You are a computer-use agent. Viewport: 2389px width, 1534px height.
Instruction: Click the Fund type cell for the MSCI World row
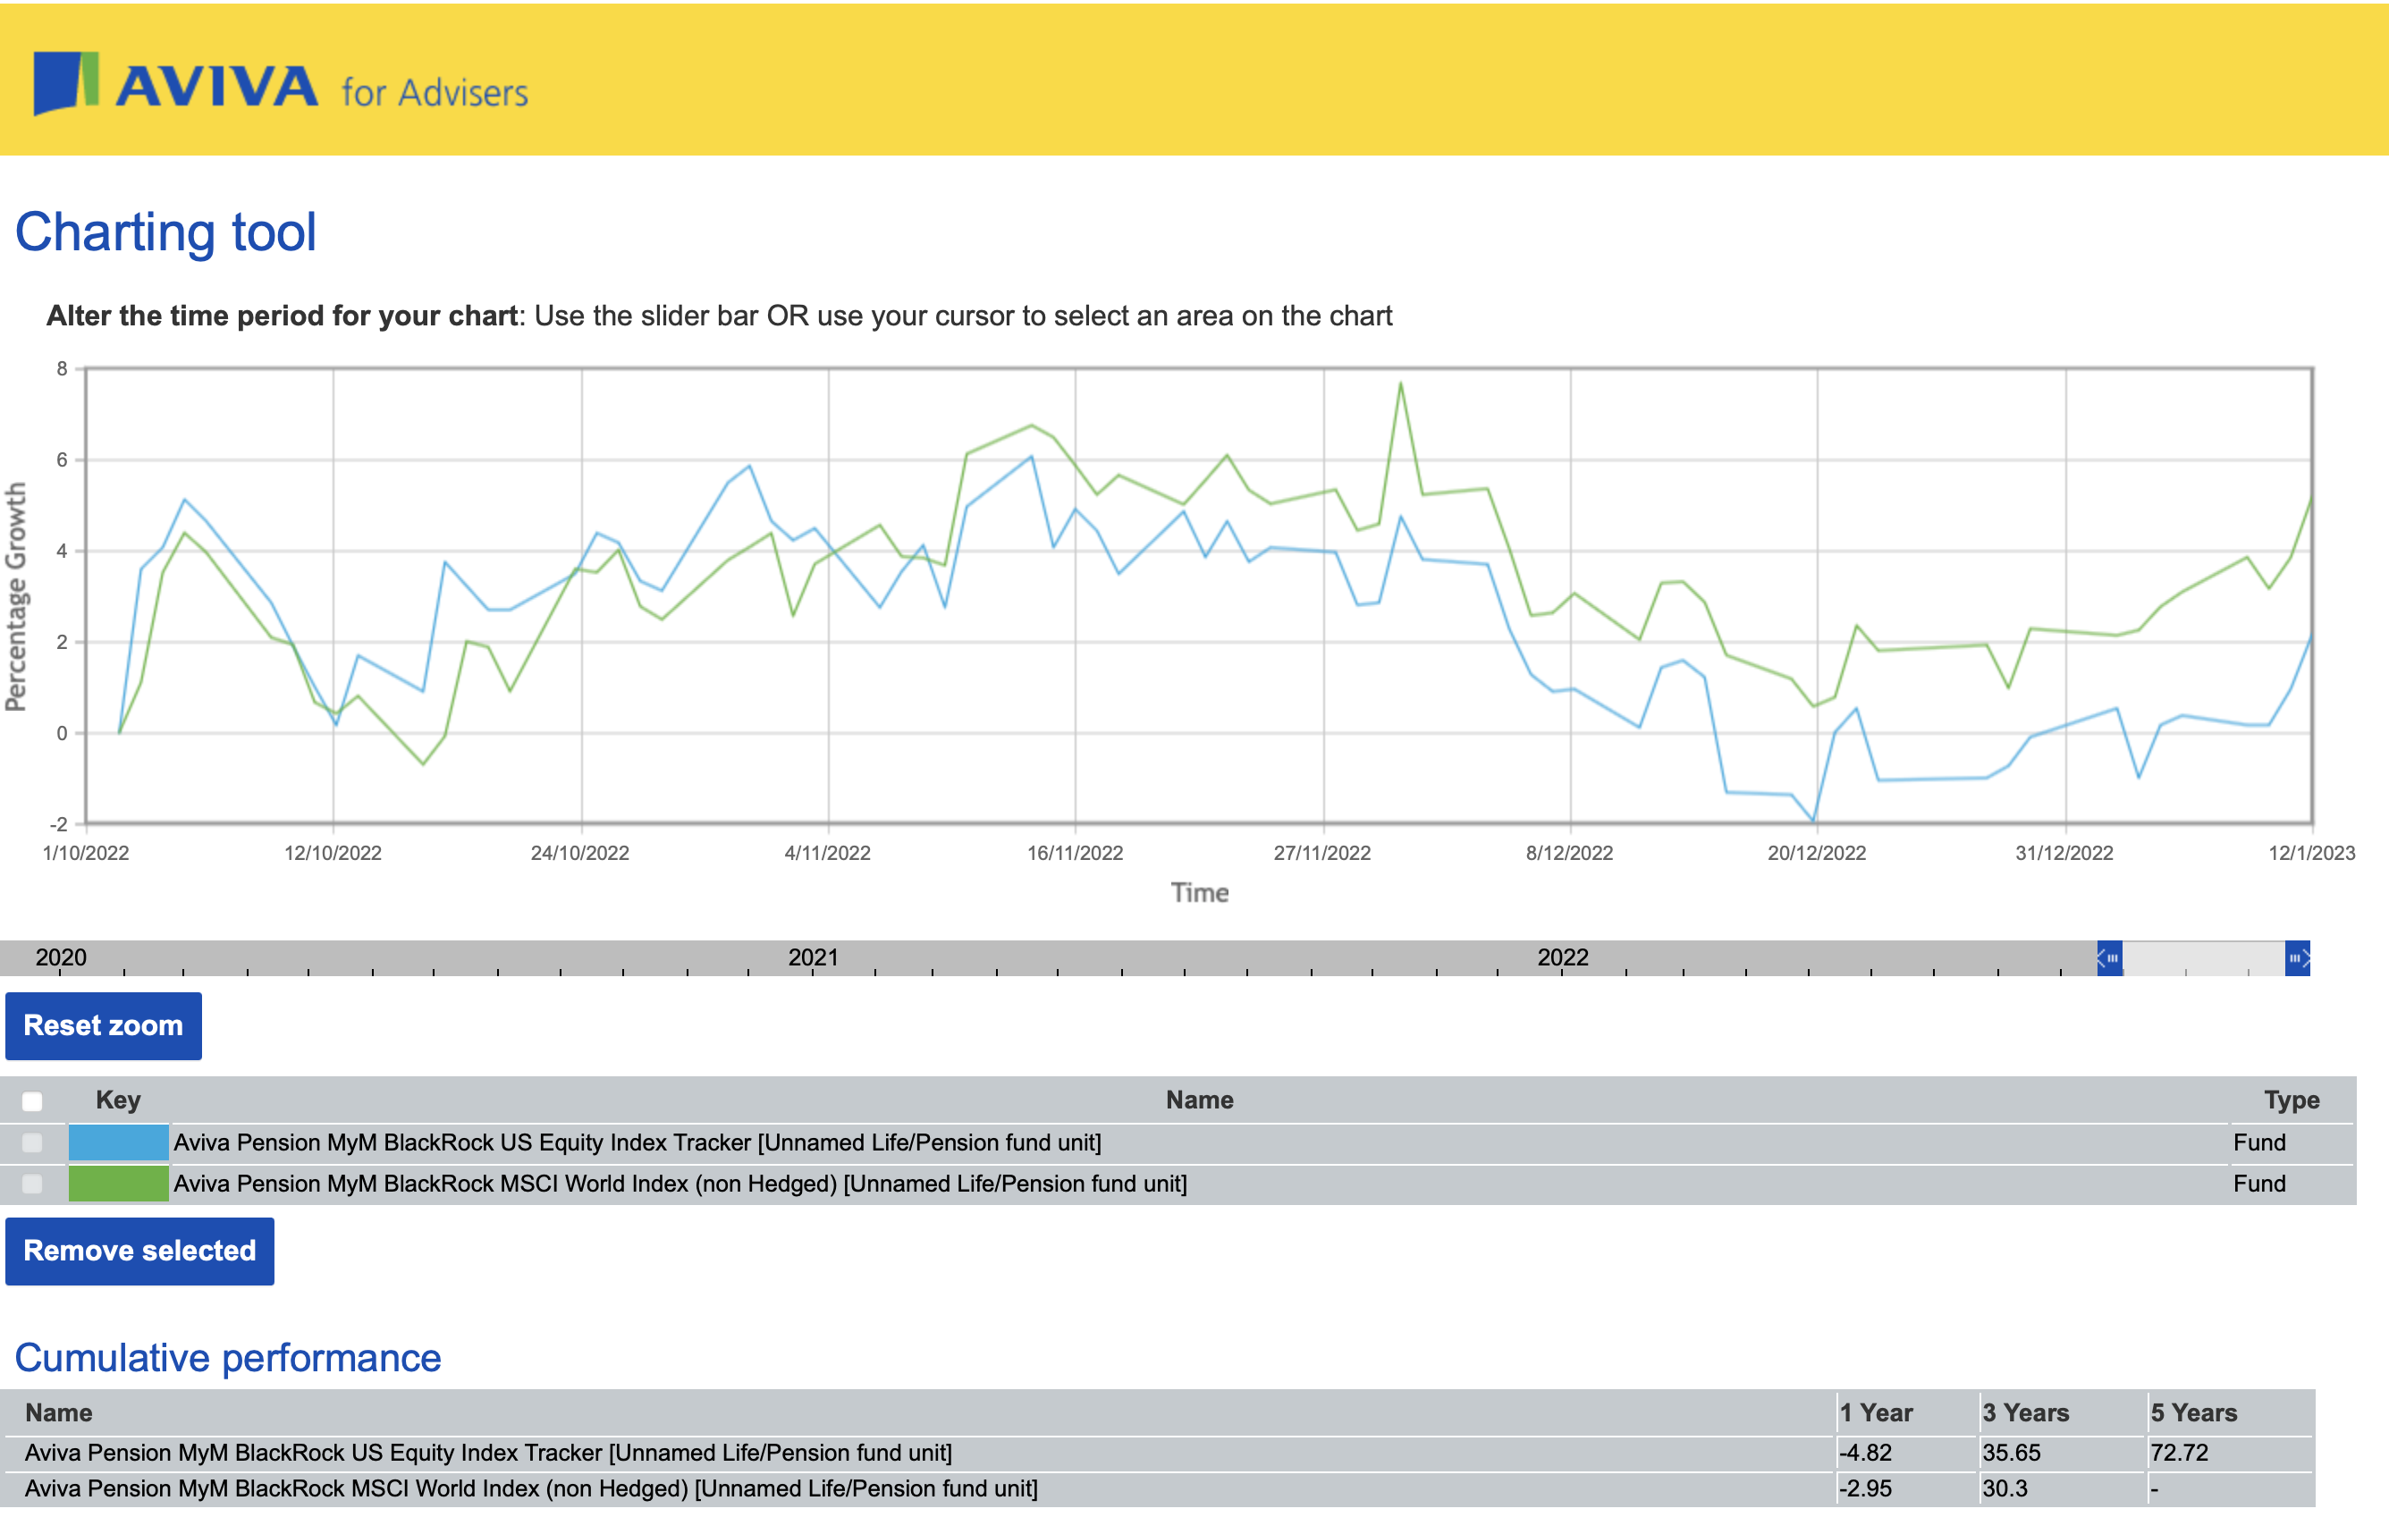coord(2258,1184)
